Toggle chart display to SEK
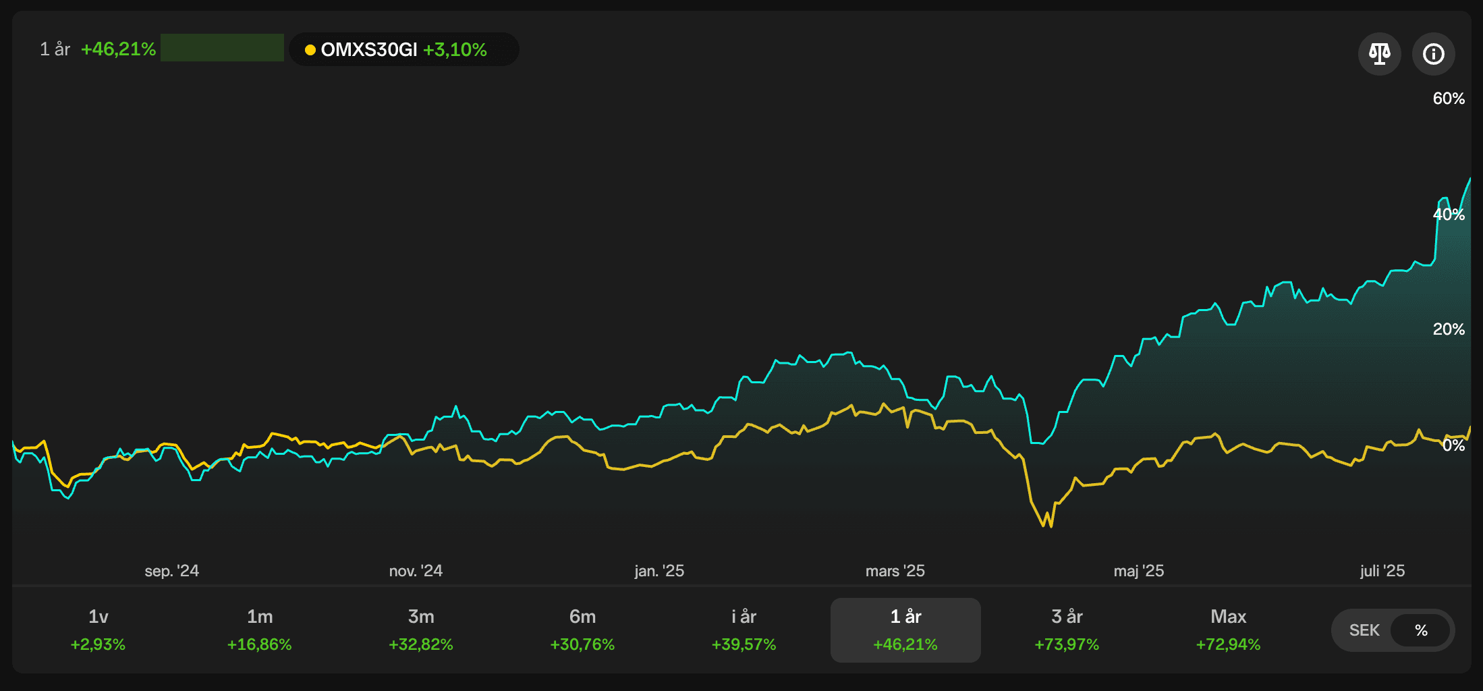The height and width of the screenshot is (691, 1483). (x=1364, y=630)
